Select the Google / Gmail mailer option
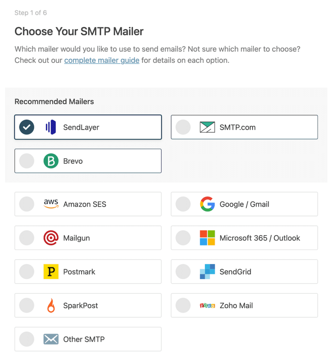 coord(183,204)
